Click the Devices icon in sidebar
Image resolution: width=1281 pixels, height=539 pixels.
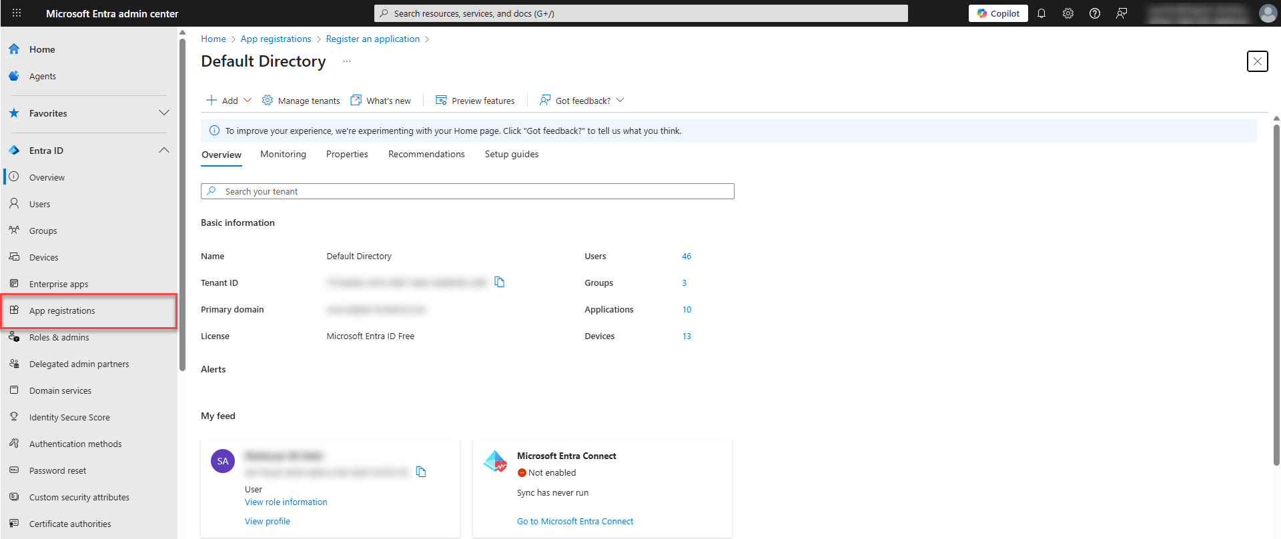click(x=14, y=257)
